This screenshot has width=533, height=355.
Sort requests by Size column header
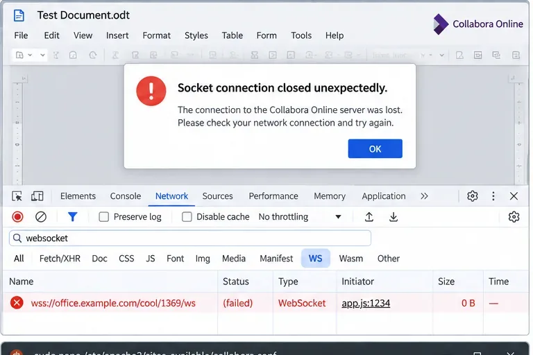[x=458, y=282]
